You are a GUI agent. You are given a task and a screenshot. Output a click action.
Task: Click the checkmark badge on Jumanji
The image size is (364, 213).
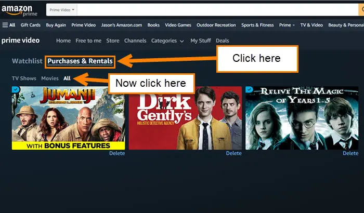16,89
